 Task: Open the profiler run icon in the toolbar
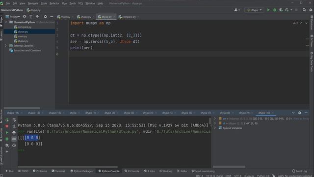(x=287, y=10)
